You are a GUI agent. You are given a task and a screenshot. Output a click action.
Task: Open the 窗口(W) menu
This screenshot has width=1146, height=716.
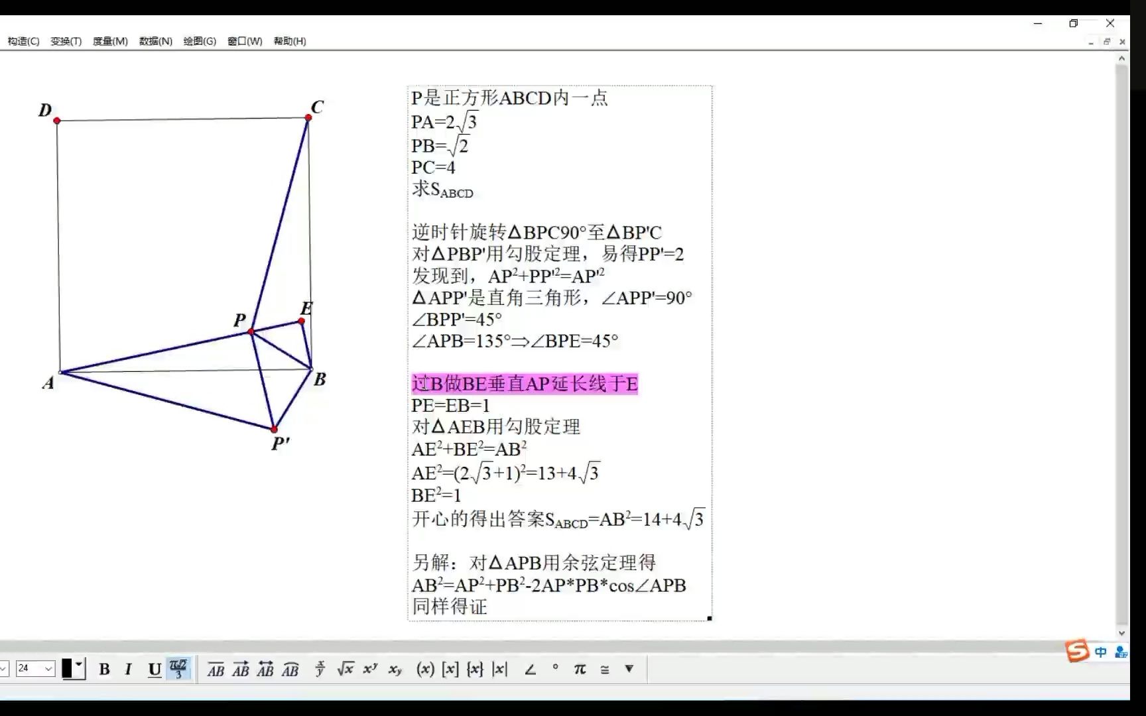coord(245,41)
